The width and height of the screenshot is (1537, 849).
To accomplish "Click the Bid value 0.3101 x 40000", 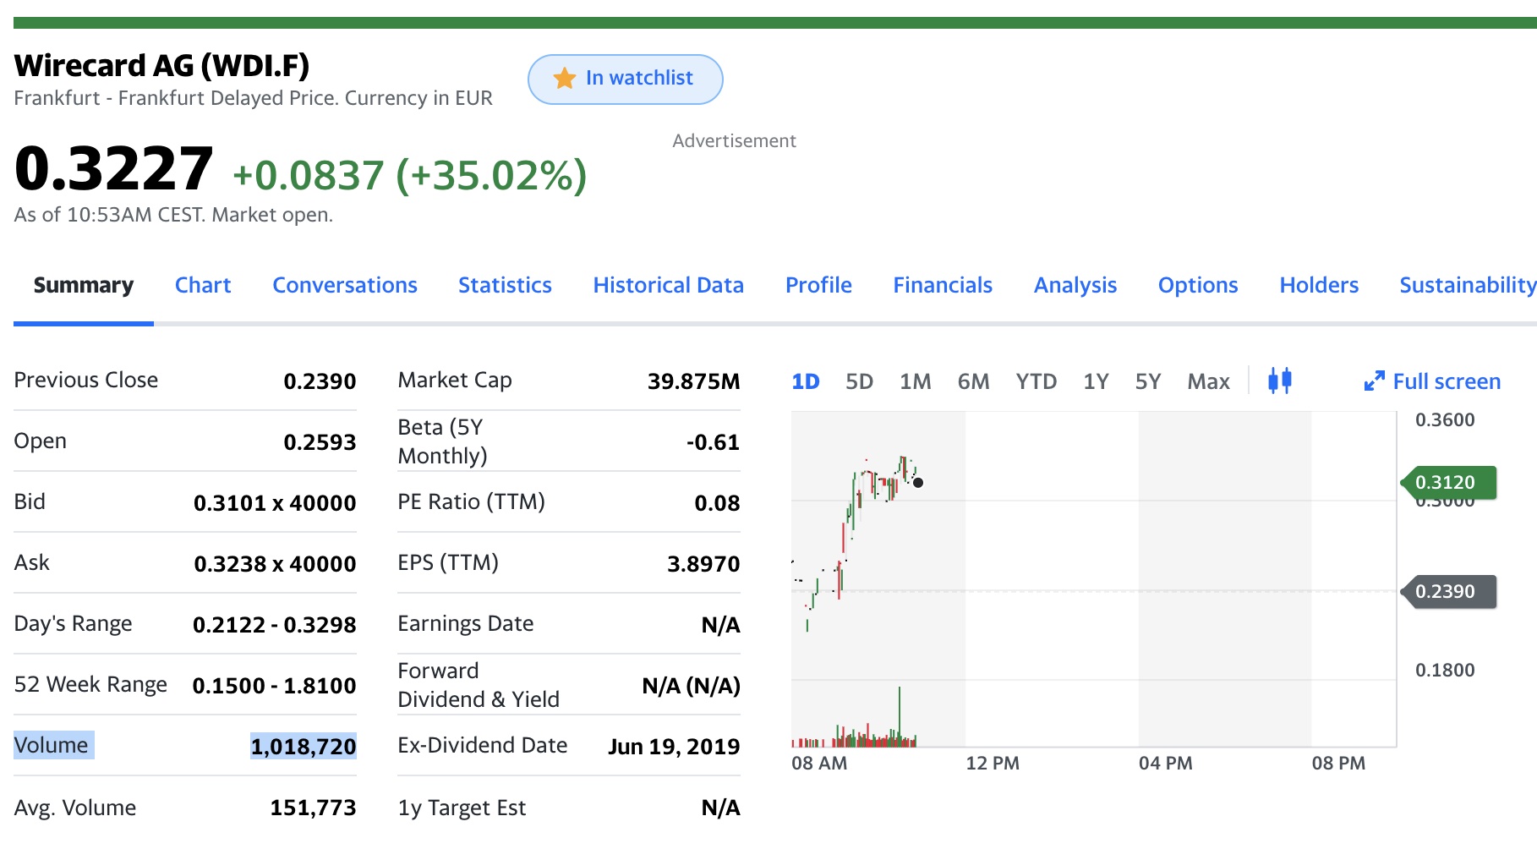I will (275, 503).
